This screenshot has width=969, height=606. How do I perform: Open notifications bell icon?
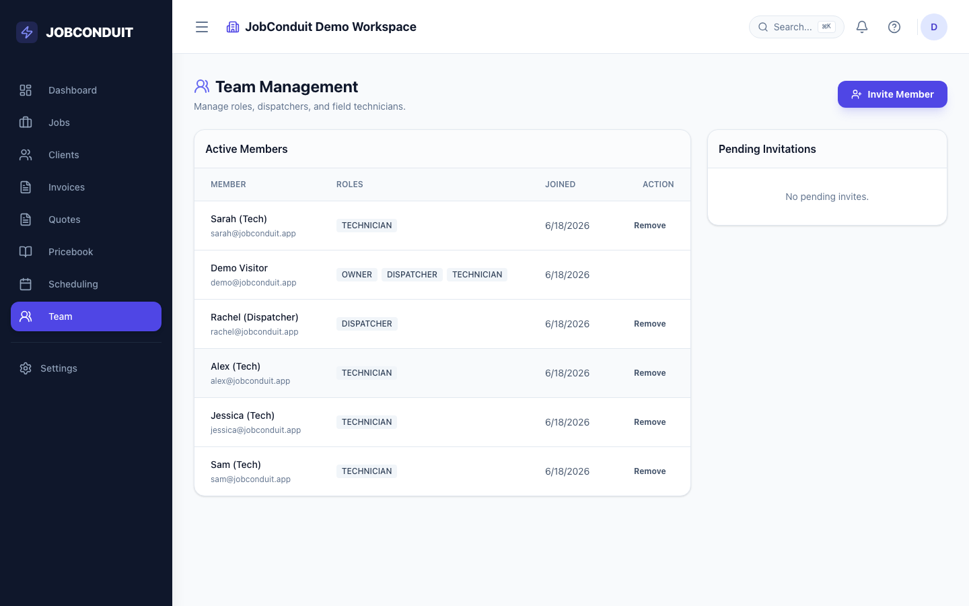point(862,27)
